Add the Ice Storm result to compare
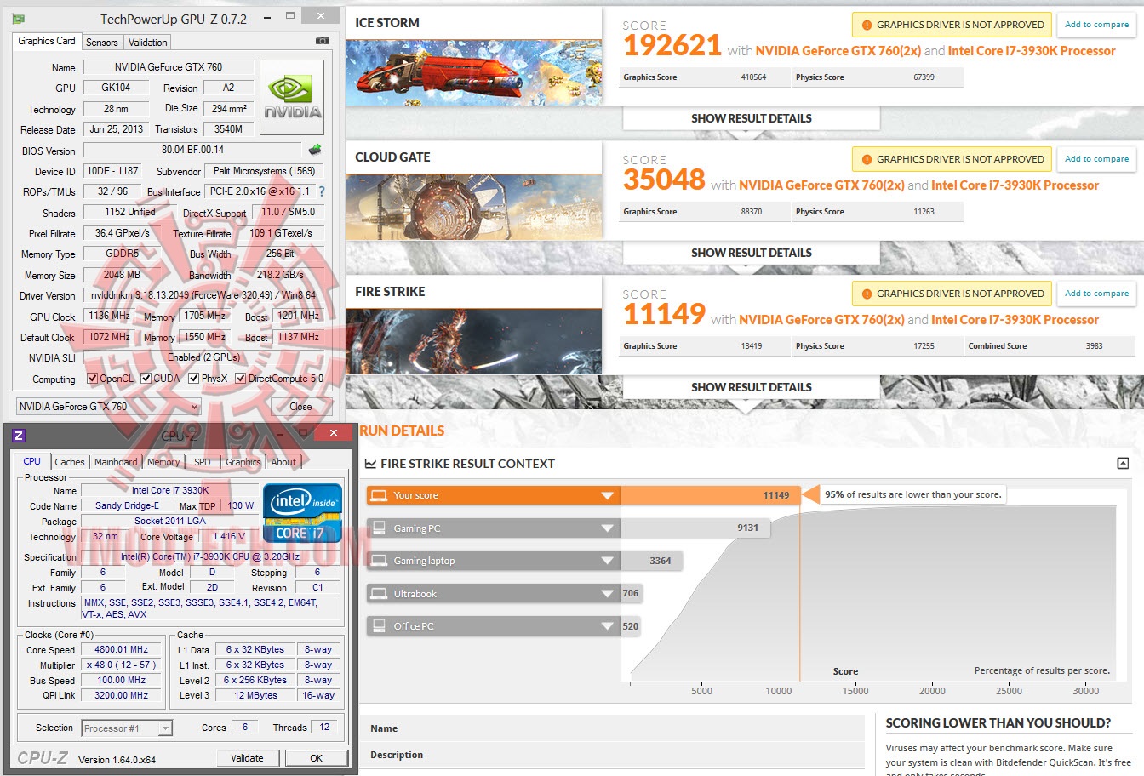Screen dimensions: 1144x776 click(x=1097, y=25)
